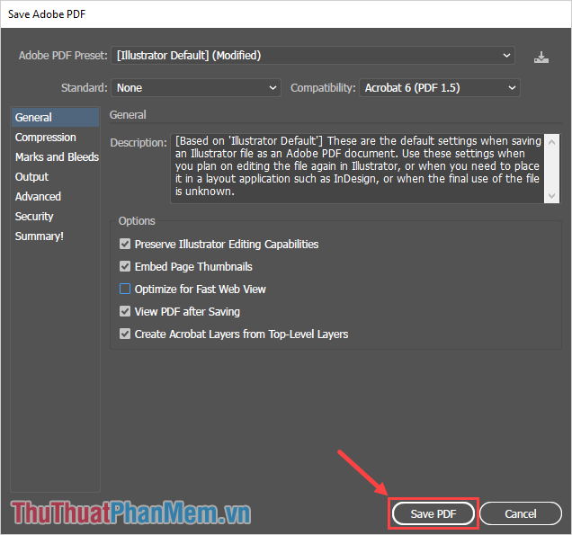Open the Standard dropdown
Viewport: 572px width, 535px height.
tap(196, 88)
